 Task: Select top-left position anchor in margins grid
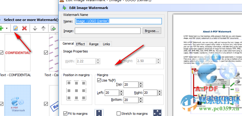coord(69,83)
